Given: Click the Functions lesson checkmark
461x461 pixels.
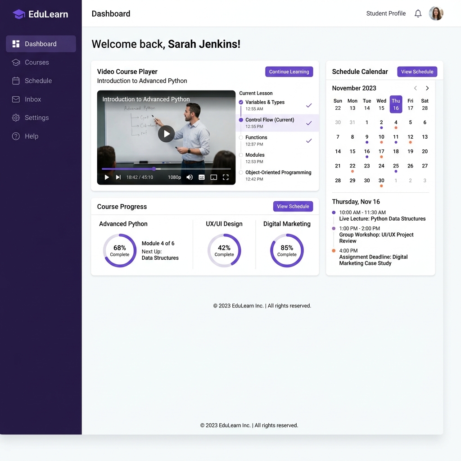Looking at the screenshot, I should (309, 140).
